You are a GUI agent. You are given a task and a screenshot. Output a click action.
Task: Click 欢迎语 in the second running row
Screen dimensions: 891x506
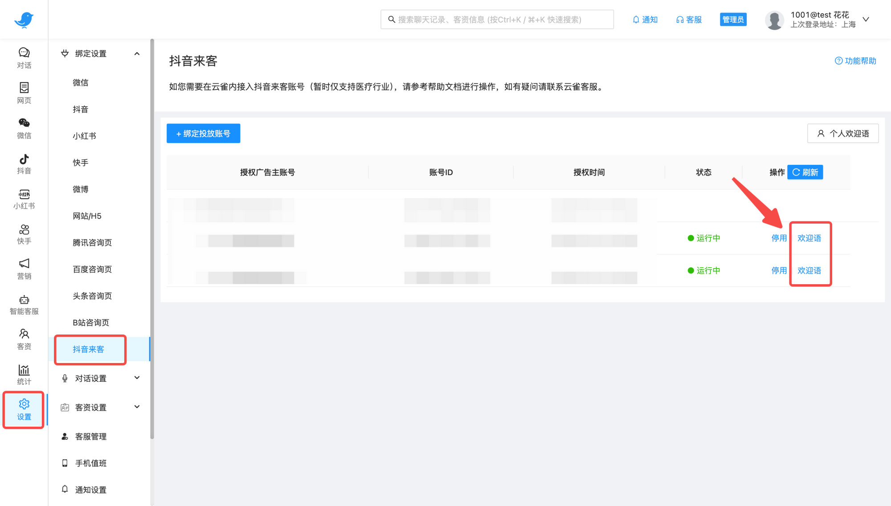point(809,271)
